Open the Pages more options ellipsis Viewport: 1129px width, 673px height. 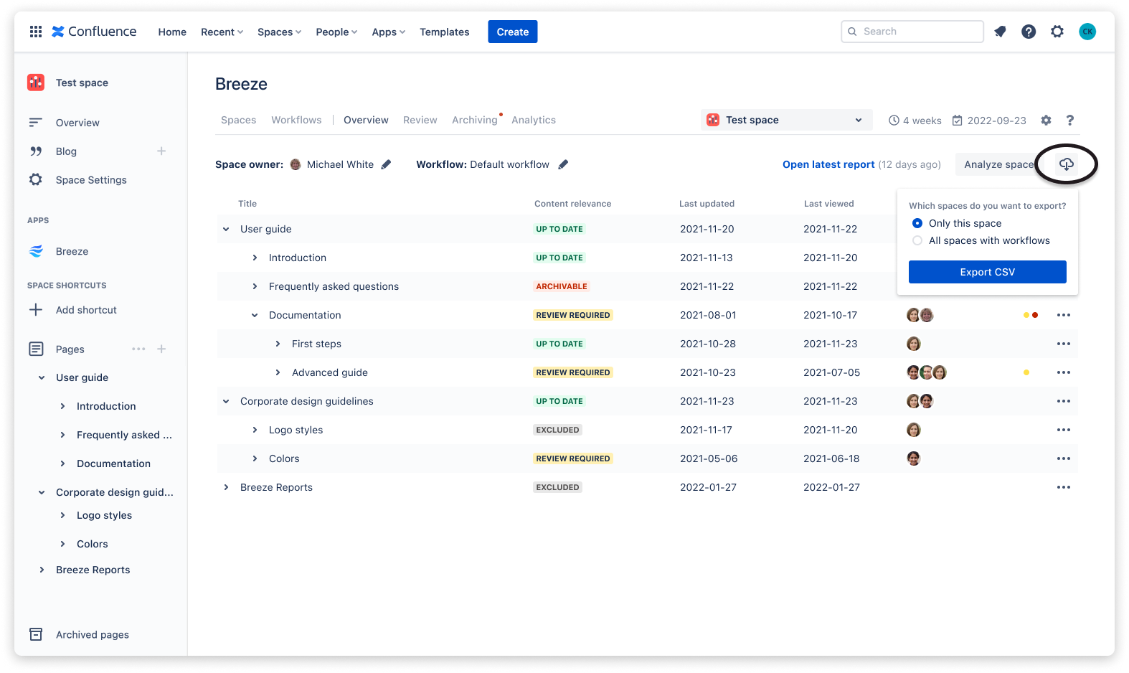pyautogui.click(x=138, y=349)
